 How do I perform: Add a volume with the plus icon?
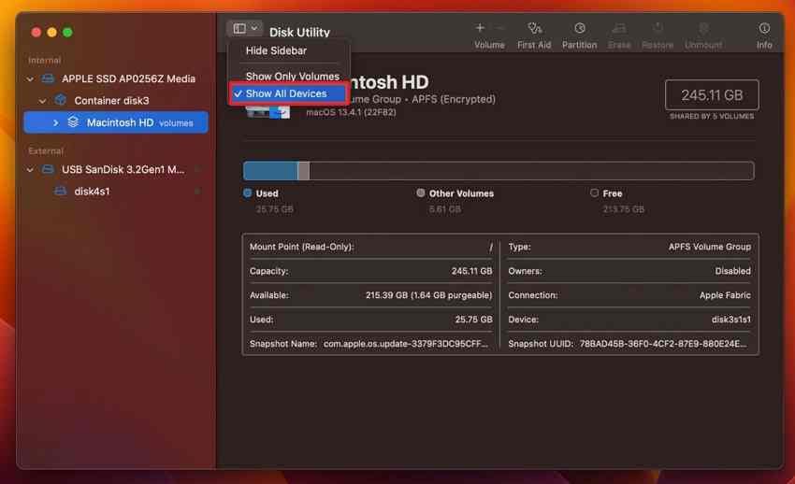(480, 28)
